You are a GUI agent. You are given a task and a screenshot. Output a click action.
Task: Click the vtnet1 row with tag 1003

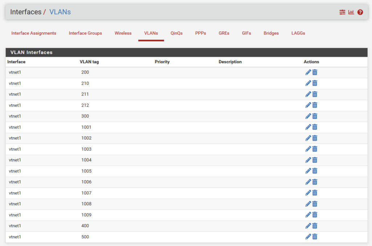coord(15,149)
